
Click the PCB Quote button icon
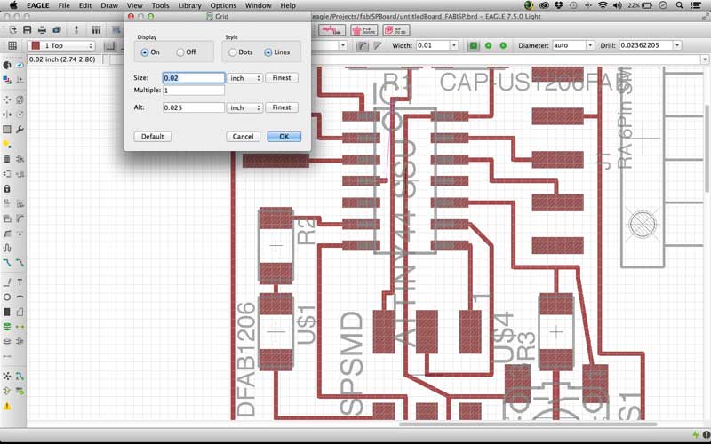pos(363,30)
